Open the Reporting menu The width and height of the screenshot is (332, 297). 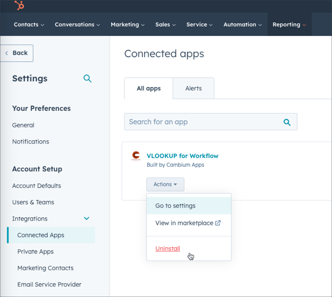click(x=289, y=24)
